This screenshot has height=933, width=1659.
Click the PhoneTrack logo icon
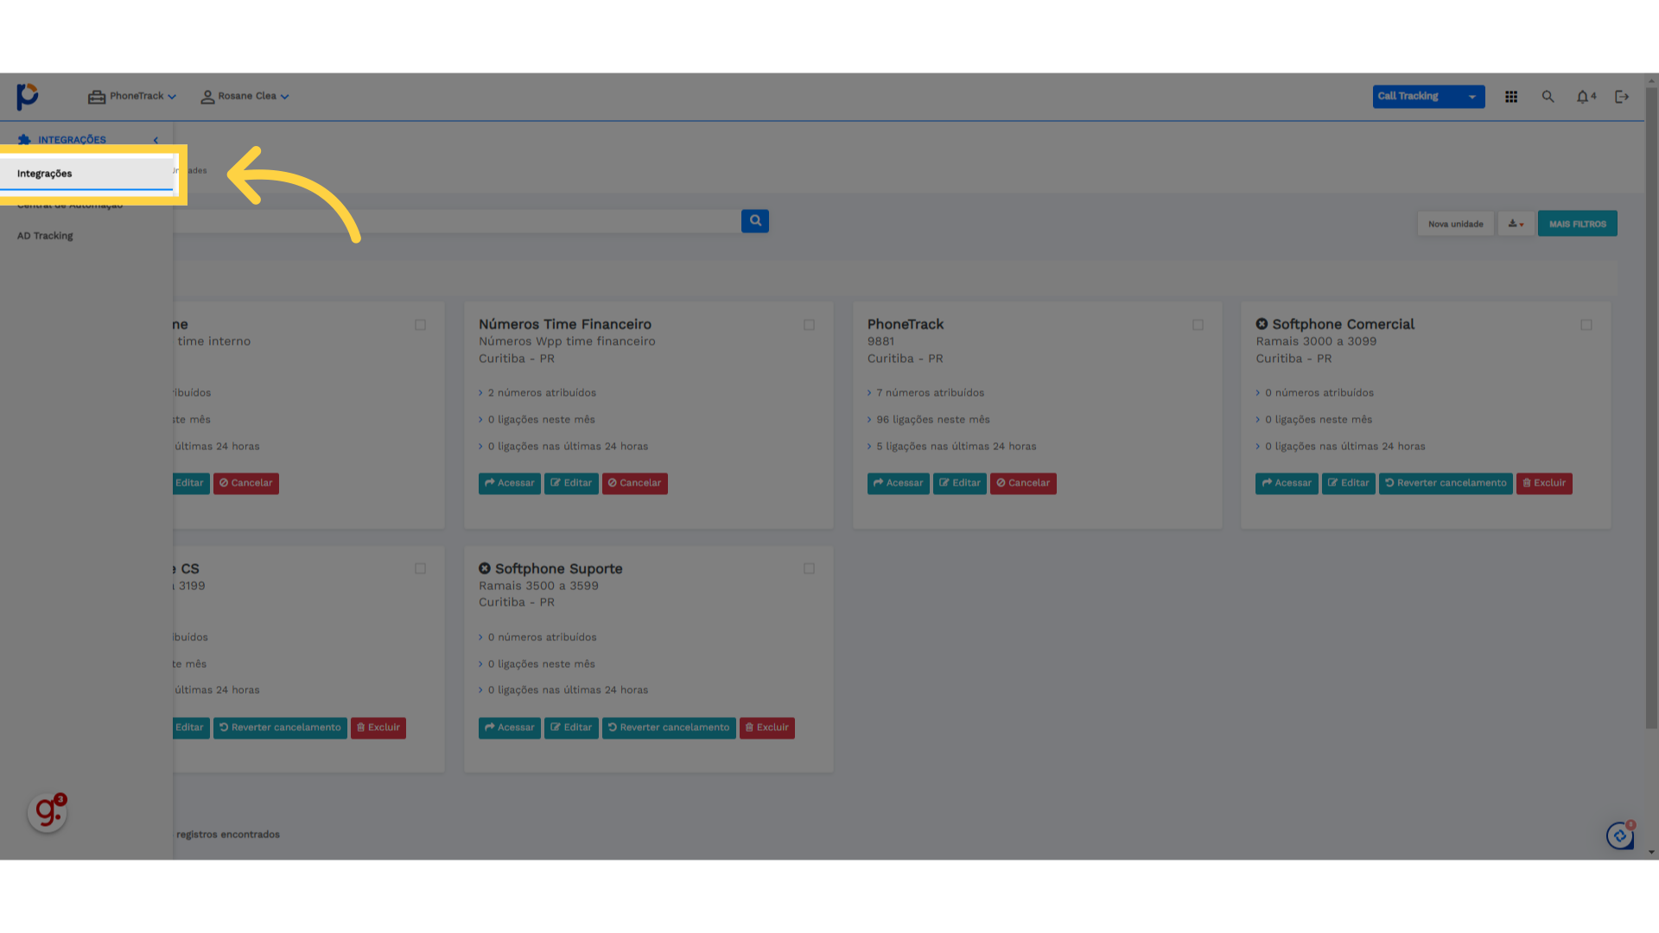(28, 96)
